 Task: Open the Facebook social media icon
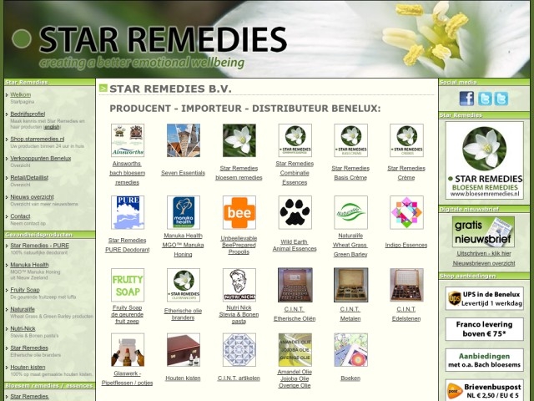click(466, 99)
